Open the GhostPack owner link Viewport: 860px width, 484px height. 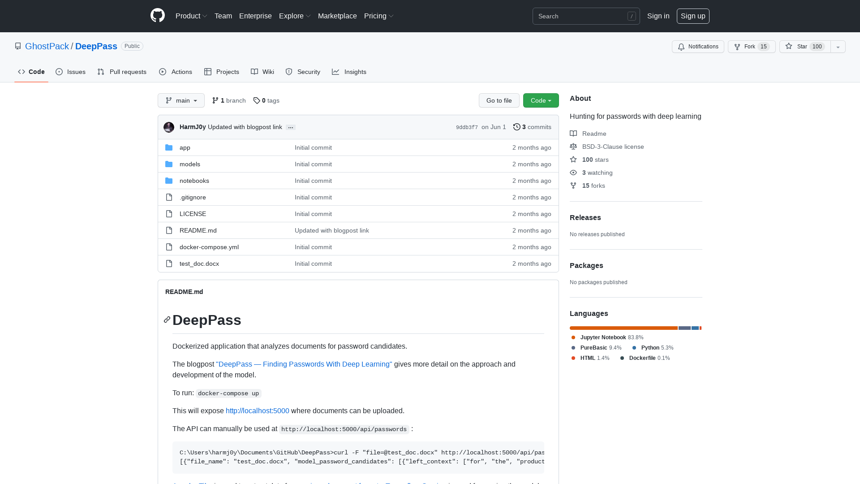pos(47,46)
